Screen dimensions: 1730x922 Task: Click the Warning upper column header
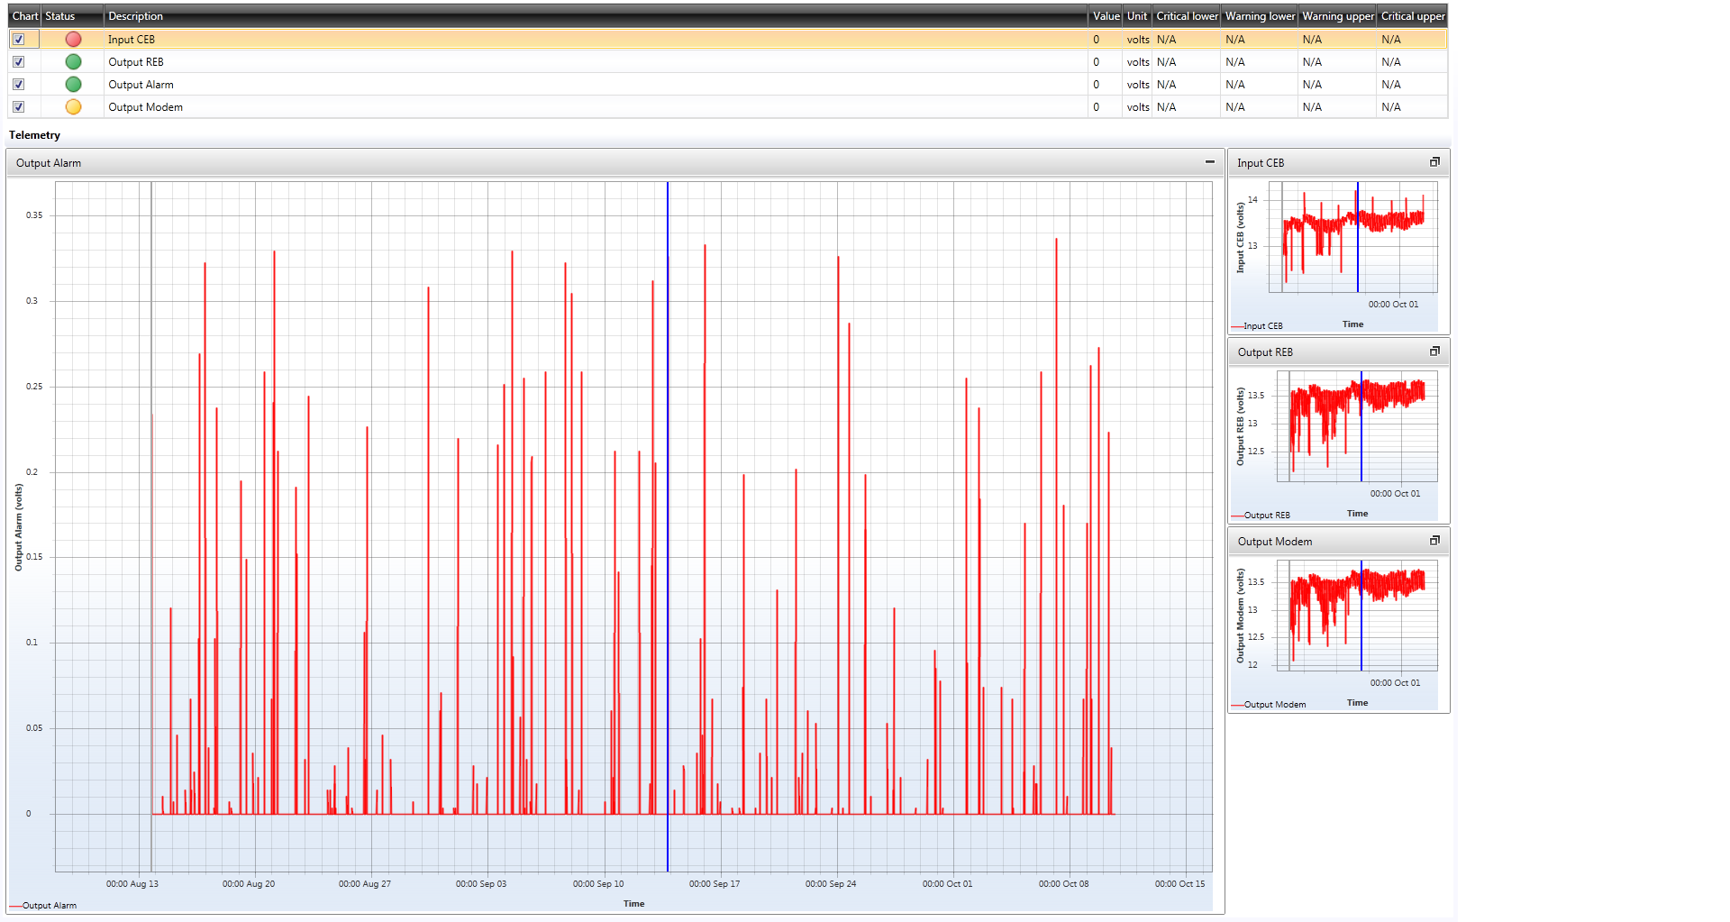tap(1337, 16)
